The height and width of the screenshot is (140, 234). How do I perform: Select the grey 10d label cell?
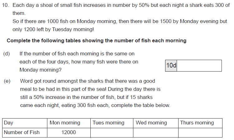point(171,66)
